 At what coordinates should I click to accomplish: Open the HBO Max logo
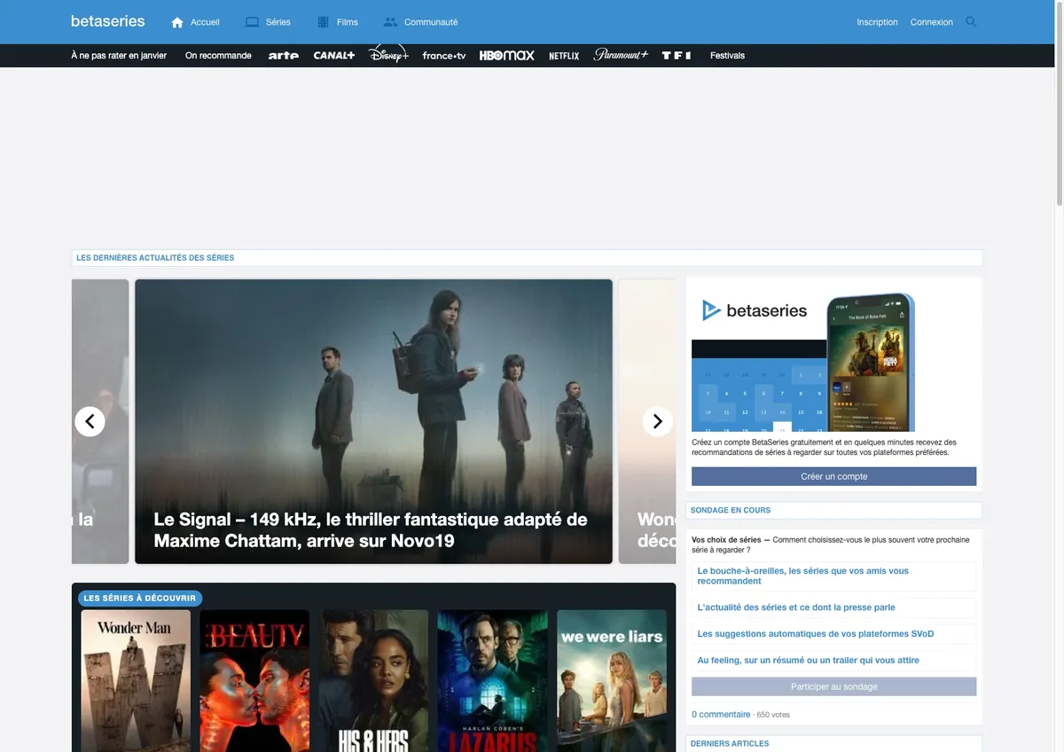coord(507,55)
